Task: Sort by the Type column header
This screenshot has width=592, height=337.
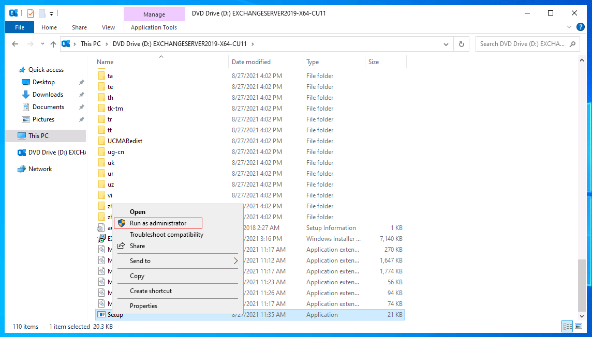Action: click(x=313, y=62)
